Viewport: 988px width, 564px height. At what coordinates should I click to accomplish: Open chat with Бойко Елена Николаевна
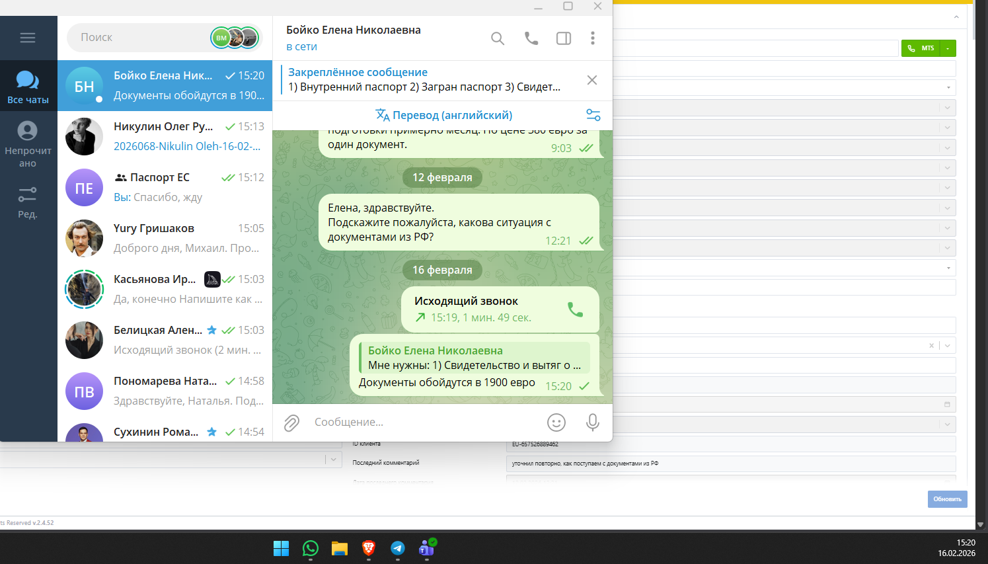[165, 86]
